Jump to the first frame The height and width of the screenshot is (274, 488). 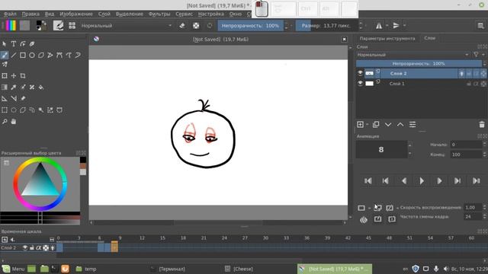[368, 181]
